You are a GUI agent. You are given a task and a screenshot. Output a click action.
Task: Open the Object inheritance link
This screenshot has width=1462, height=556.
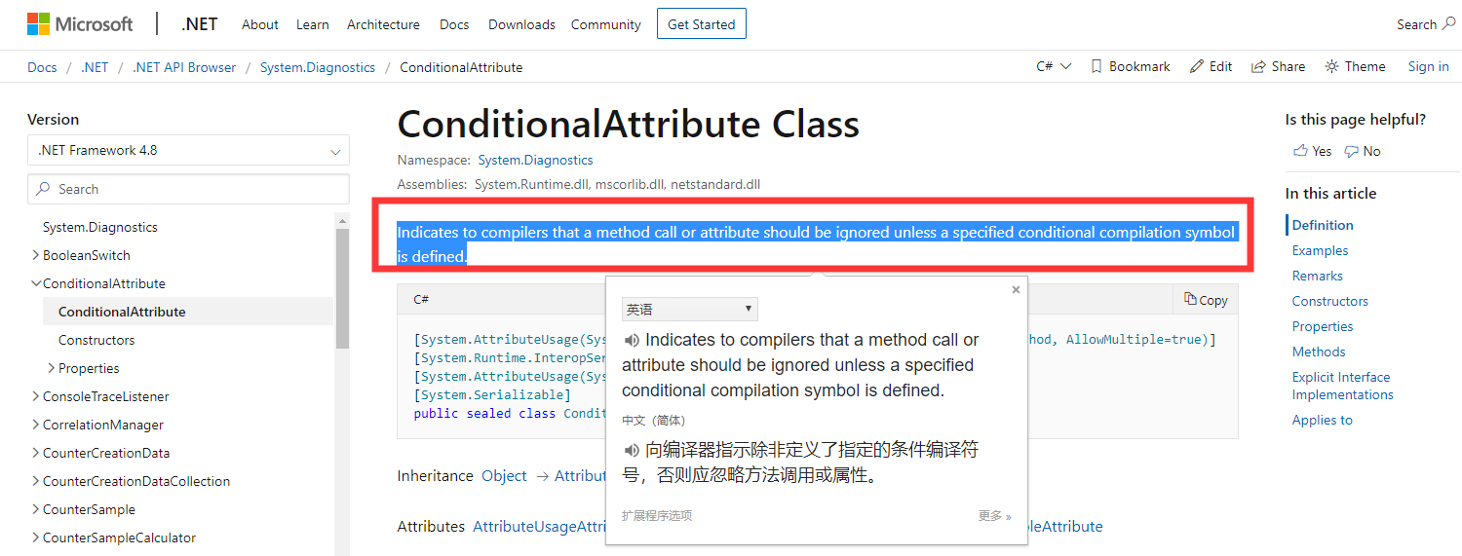pos(504,475)
